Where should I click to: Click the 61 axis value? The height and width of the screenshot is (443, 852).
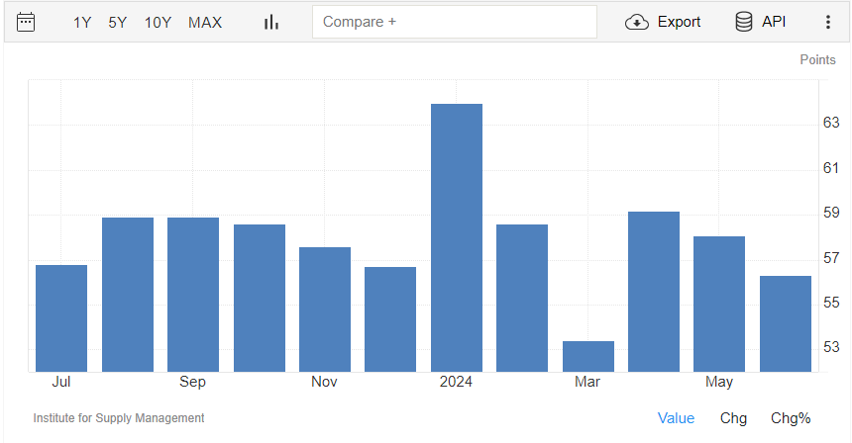pos(831,168)
